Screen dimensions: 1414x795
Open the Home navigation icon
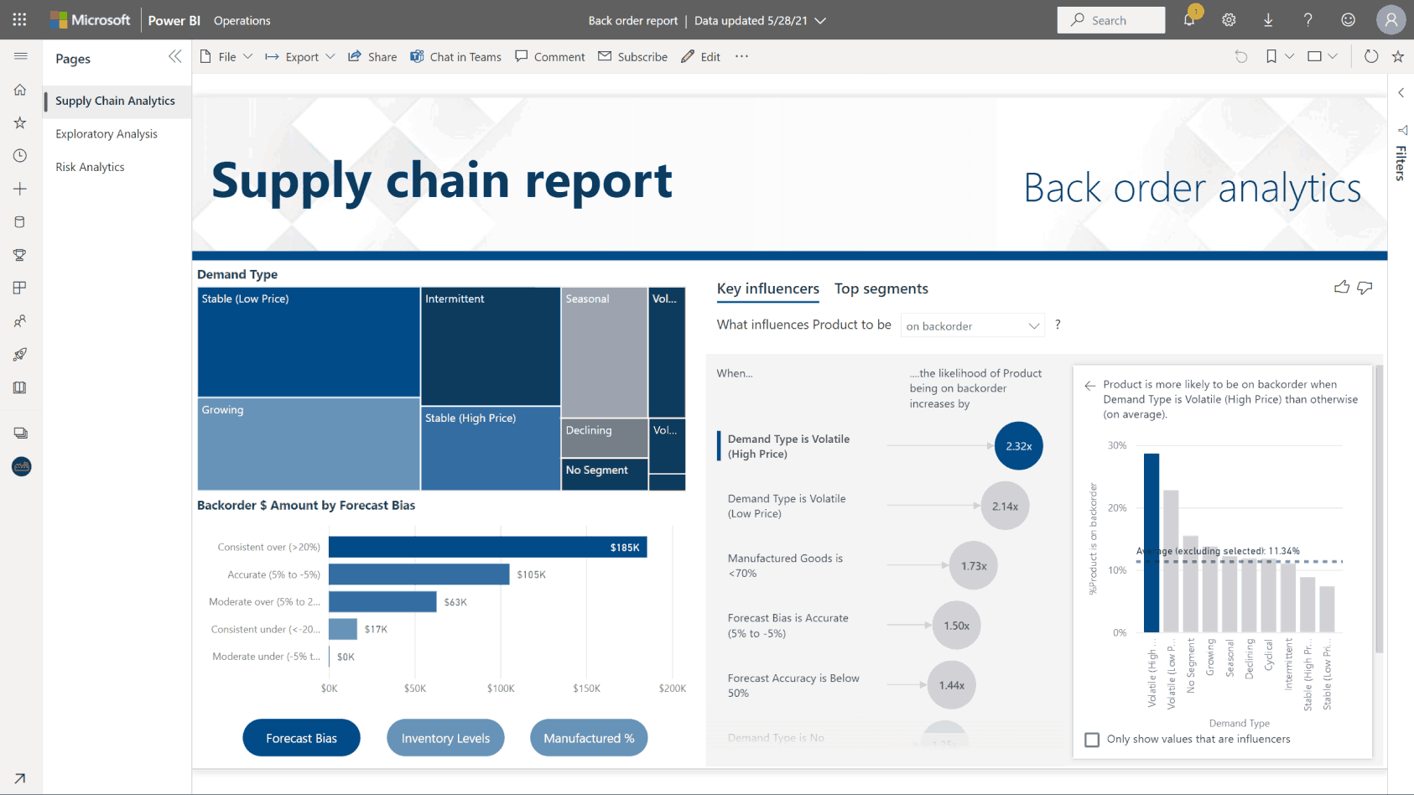coord(20,90)
